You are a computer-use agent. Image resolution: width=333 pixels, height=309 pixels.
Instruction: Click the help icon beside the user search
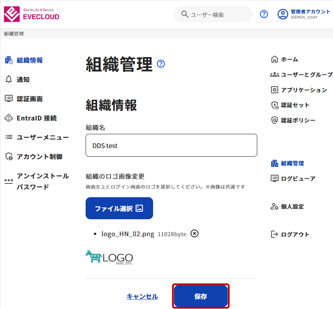tap(264, 14)
